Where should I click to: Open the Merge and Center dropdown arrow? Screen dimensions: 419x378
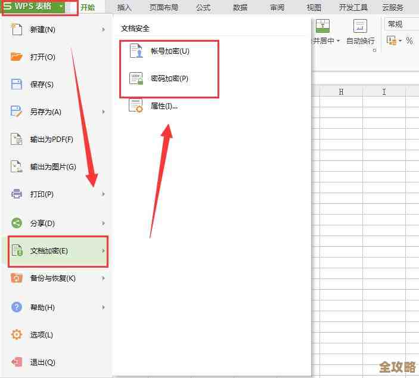(x=339, y=41)
